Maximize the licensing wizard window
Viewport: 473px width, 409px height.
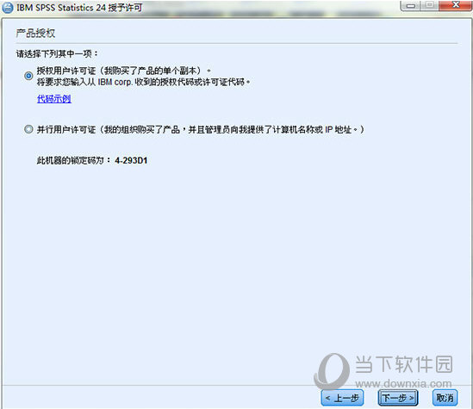430,5
